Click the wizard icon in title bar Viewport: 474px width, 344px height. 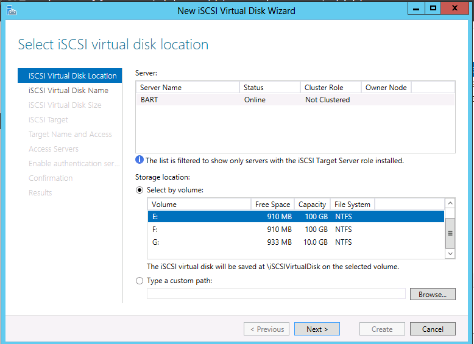[x=11, y=10]
